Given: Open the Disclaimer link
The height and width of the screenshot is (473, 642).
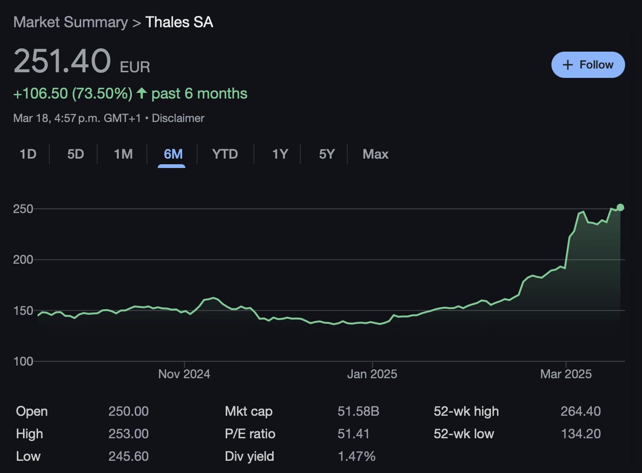Looking at the screenshot, I should click(x=178, y=118).
